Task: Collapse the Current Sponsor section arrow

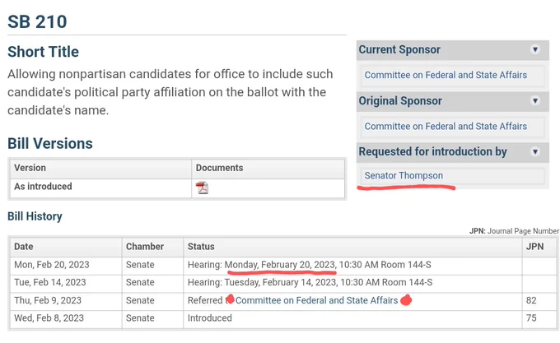Action: click(x=535, y=49)
